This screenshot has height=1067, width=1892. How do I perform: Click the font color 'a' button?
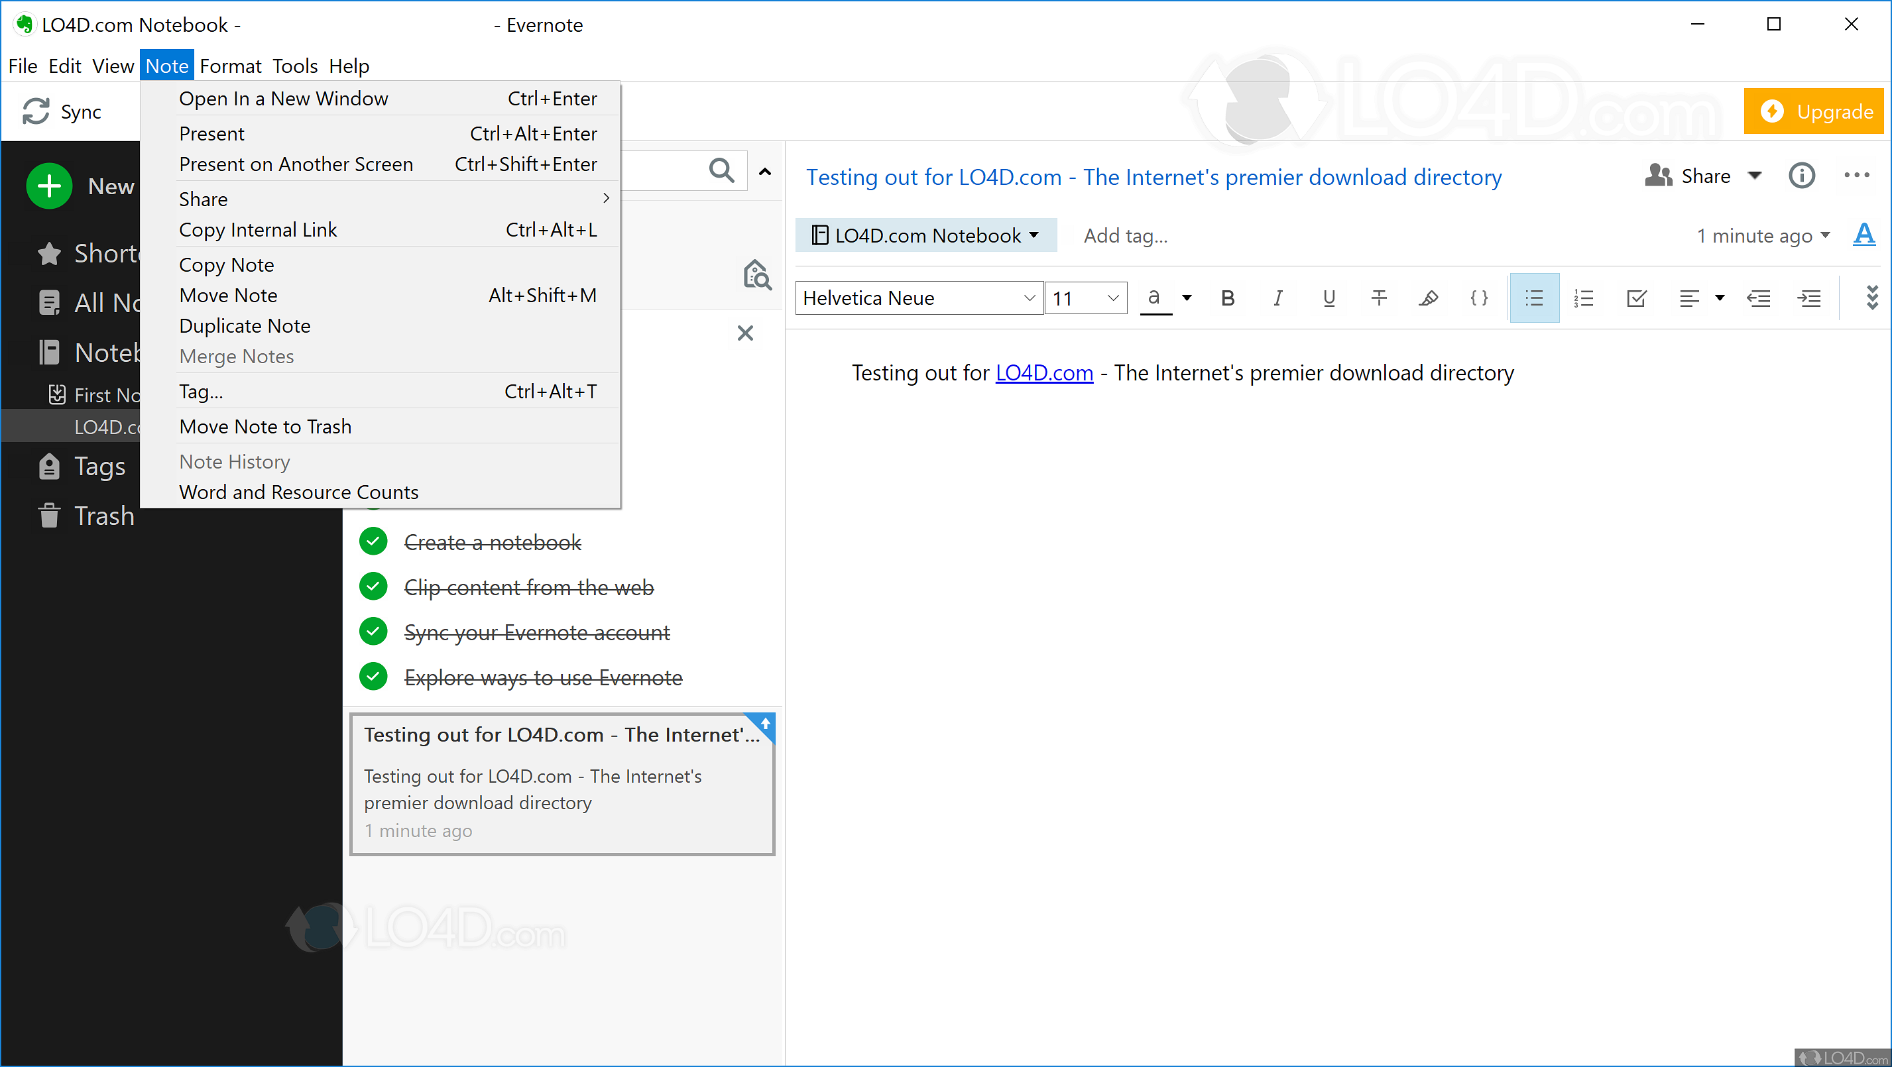pos(1155,298)
